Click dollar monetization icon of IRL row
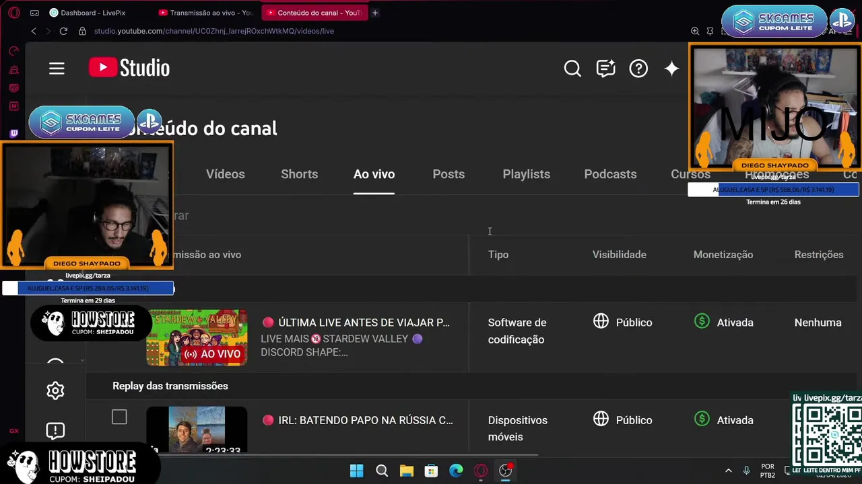The width and height of the screenshot is (862, 484). pos(702,419)
